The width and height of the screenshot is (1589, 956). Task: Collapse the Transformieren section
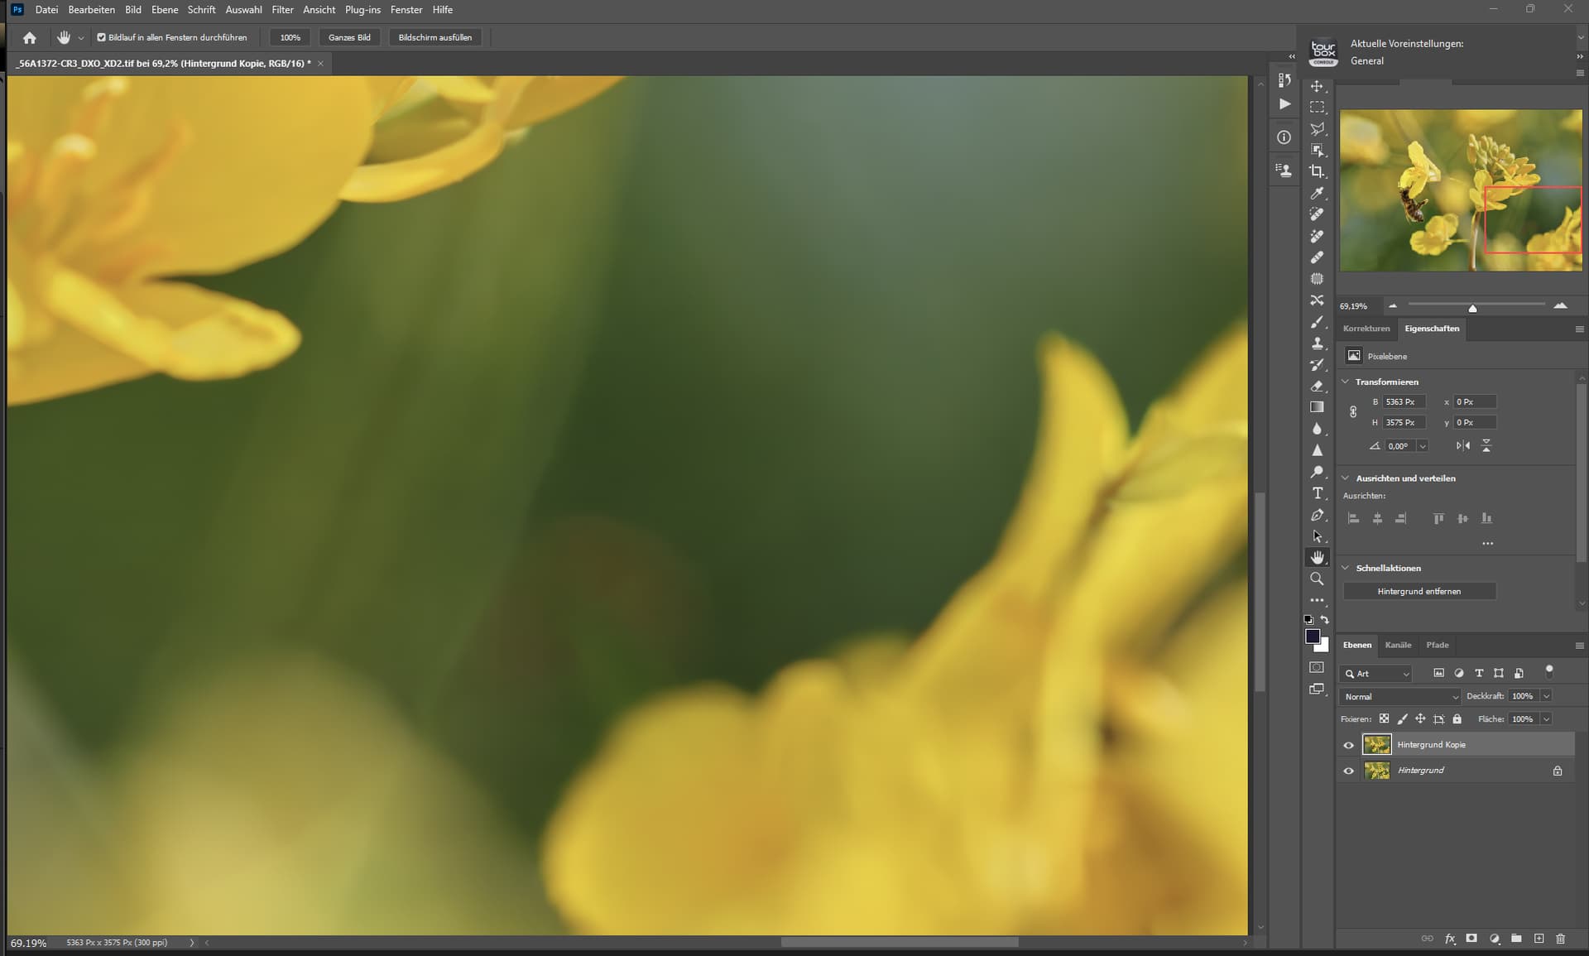pos(1346,382)
